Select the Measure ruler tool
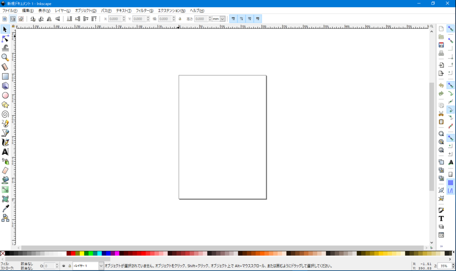This screenshot has height=271, width=456. (5, 67)
